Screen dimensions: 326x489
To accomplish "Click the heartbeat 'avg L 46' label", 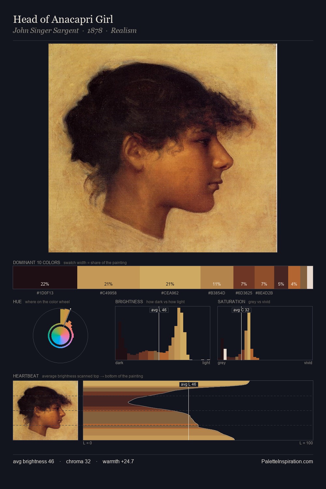I will coord(188,384).
